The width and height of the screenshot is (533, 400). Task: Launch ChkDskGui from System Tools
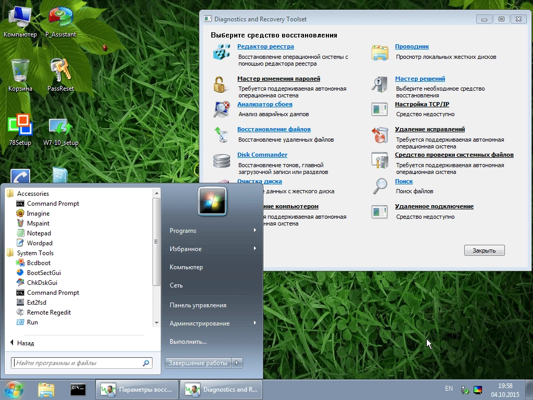tap(37, 283)
